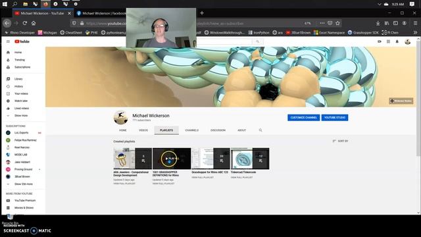Screen dimensions: 421x237
Task: Click the create video camera icon
Action: point(380,41)
